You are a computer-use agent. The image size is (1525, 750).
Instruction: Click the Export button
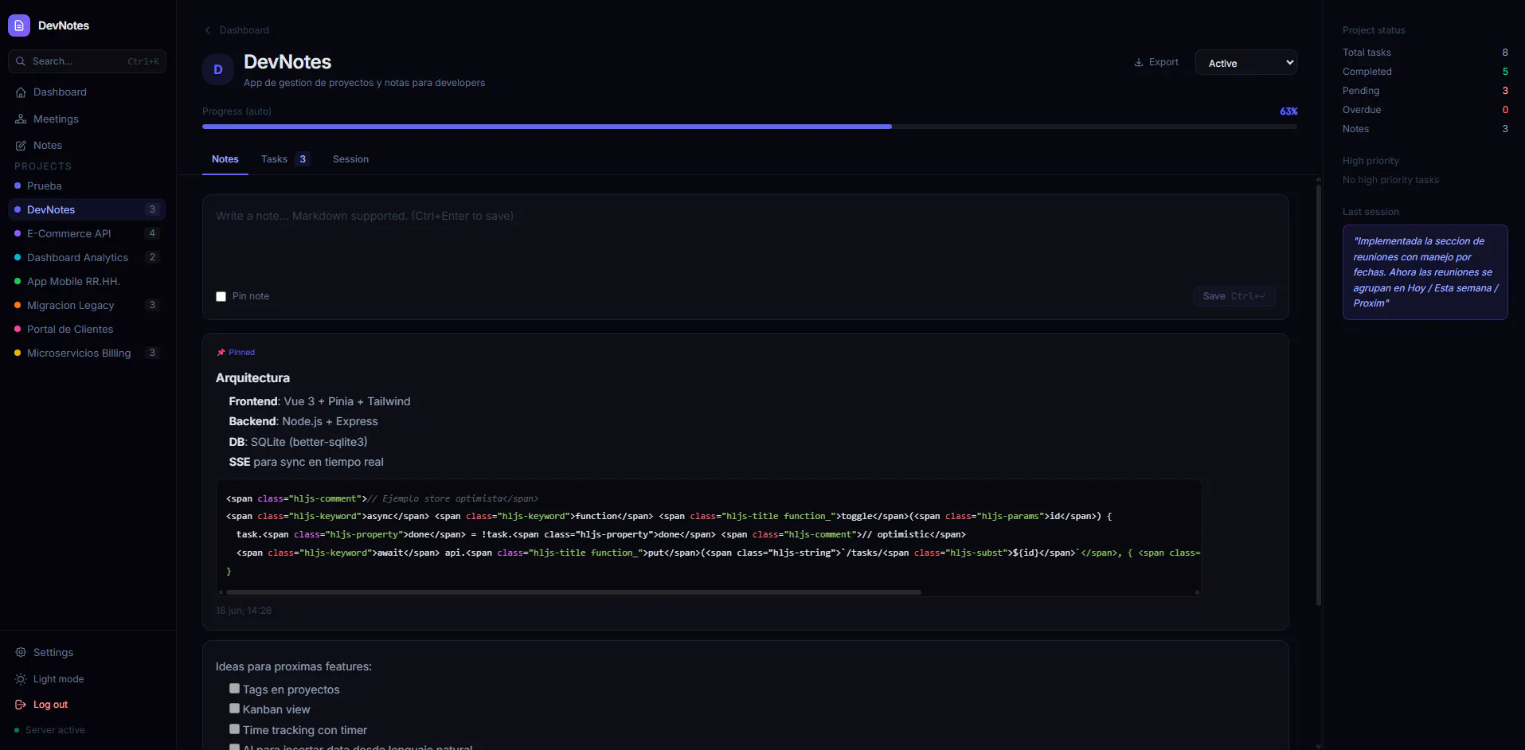[1156, 62]
